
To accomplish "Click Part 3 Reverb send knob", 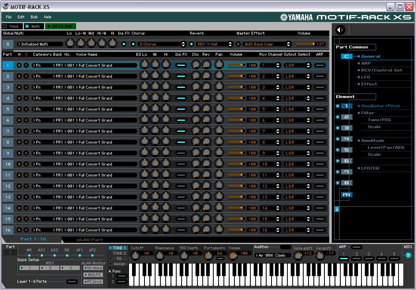I will pos(206,87).
